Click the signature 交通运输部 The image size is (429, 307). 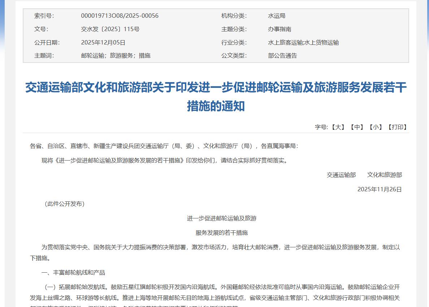coord(341,175)
